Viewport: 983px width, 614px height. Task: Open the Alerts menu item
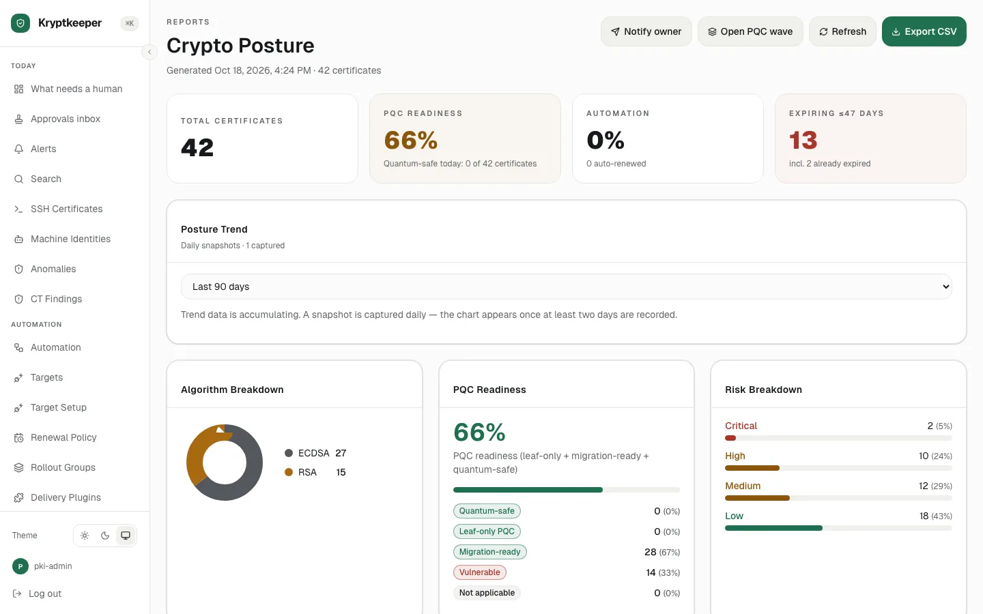pyautogui.click(x=75, y=149)
